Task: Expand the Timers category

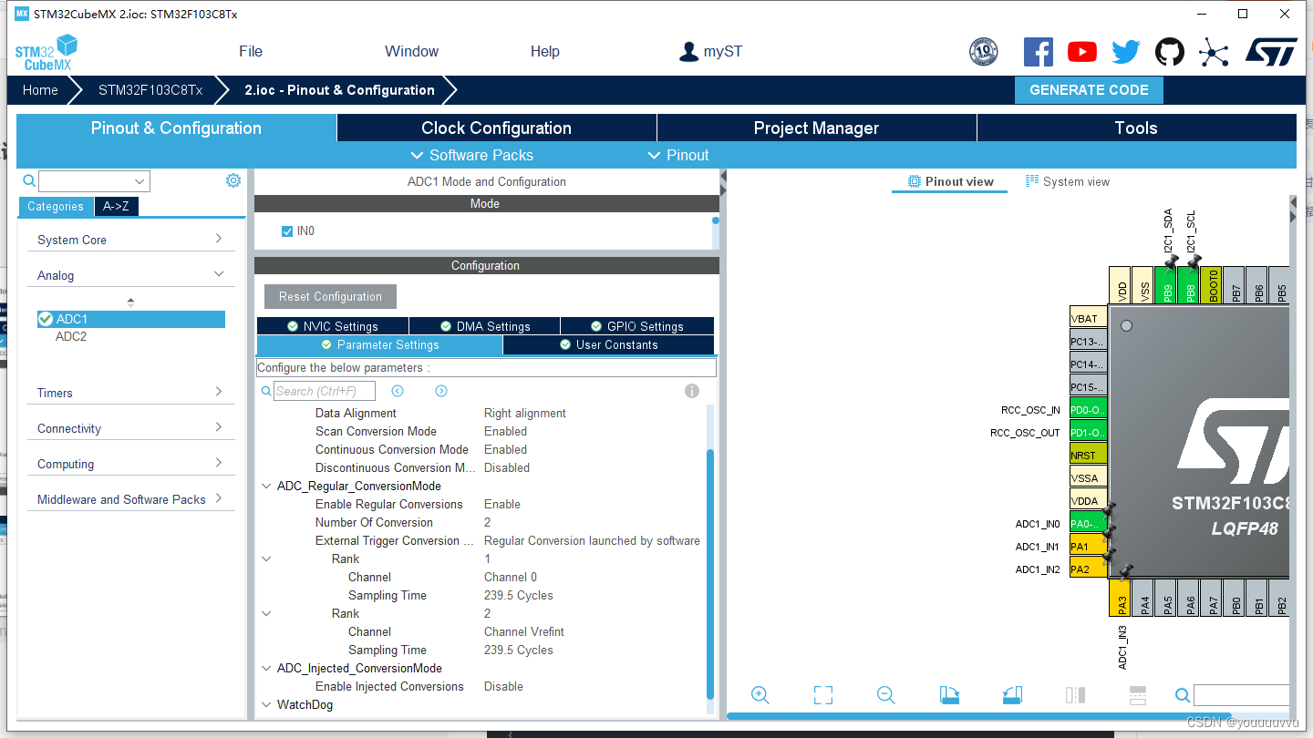Action: [130, 393]
